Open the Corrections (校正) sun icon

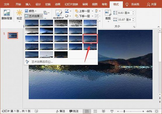[x=19, y=13]
